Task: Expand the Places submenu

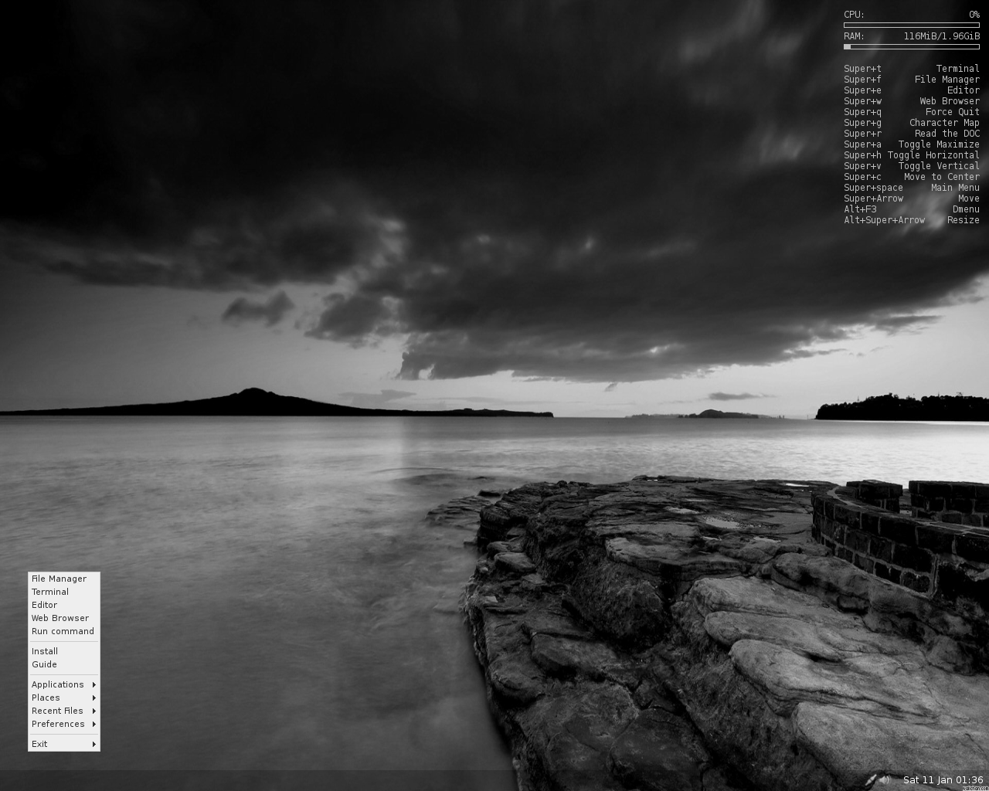Action: coord(64,698)
